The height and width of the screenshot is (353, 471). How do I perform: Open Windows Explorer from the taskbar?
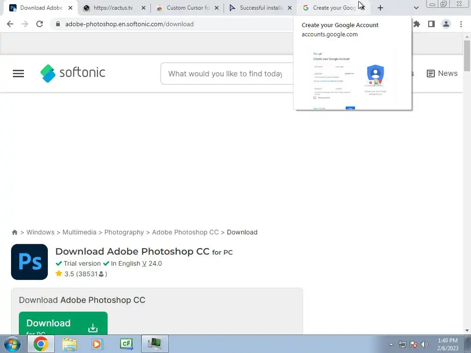point(69,344)
